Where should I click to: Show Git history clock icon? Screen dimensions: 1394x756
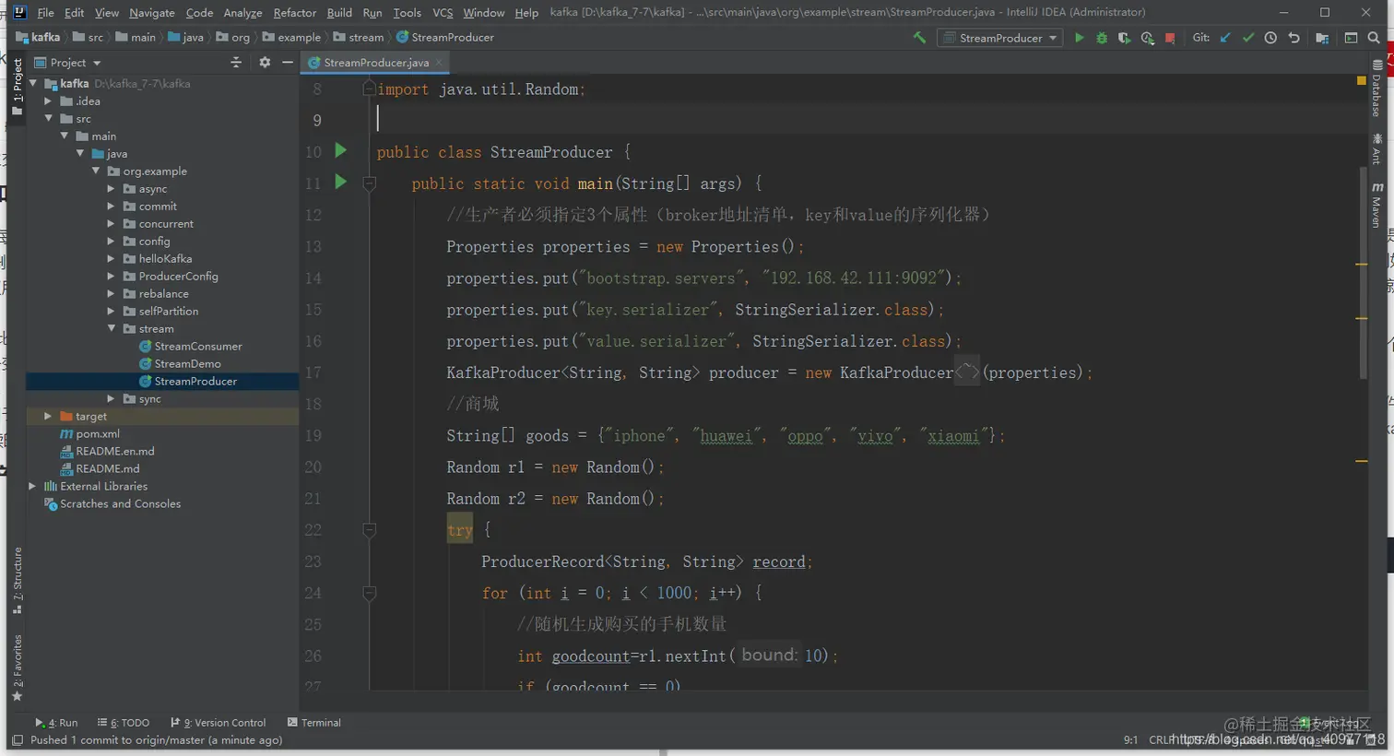pyautogui.click(x=1270, y=38)
